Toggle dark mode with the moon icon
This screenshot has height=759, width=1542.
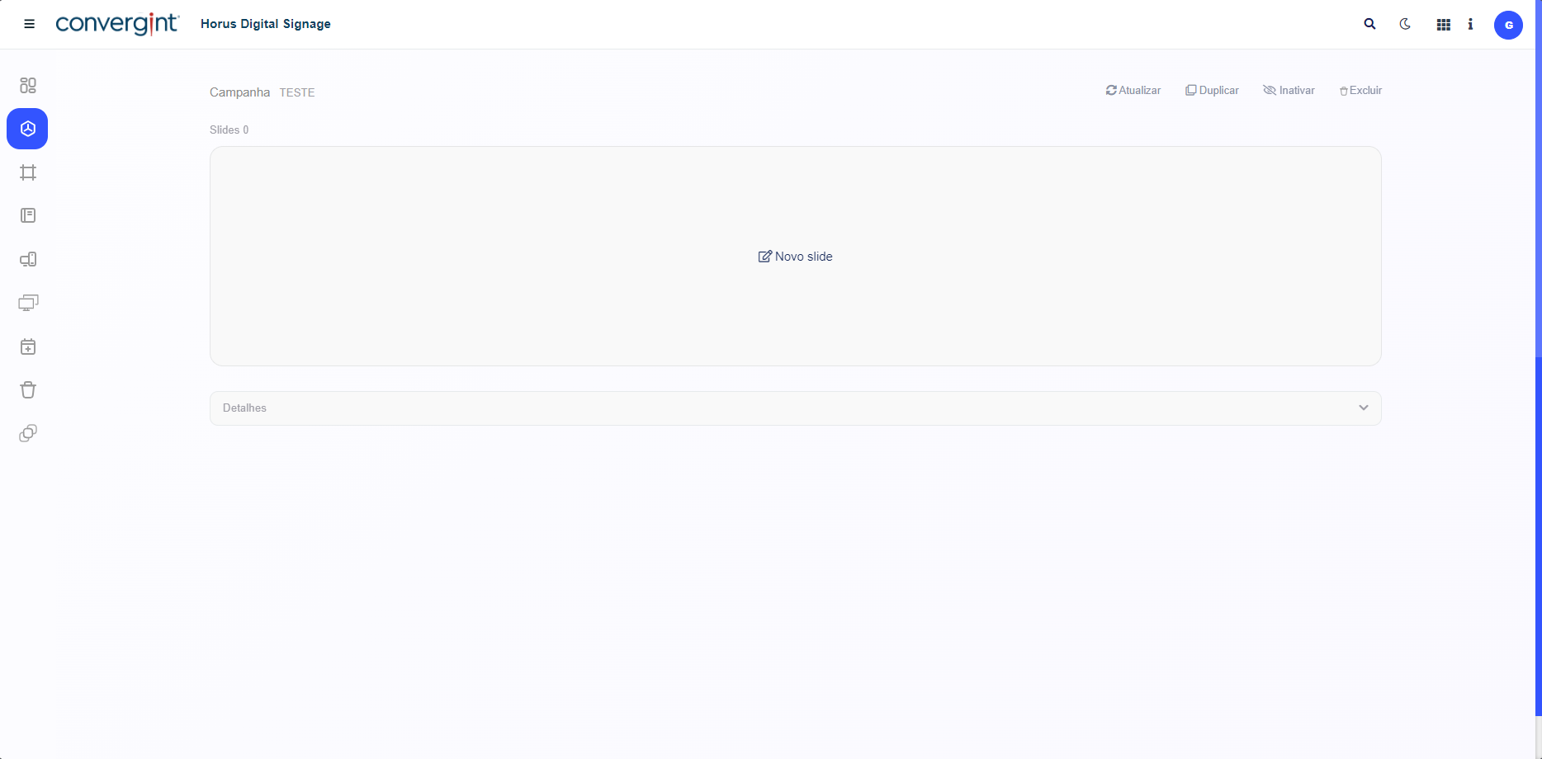click(1405, 25)
